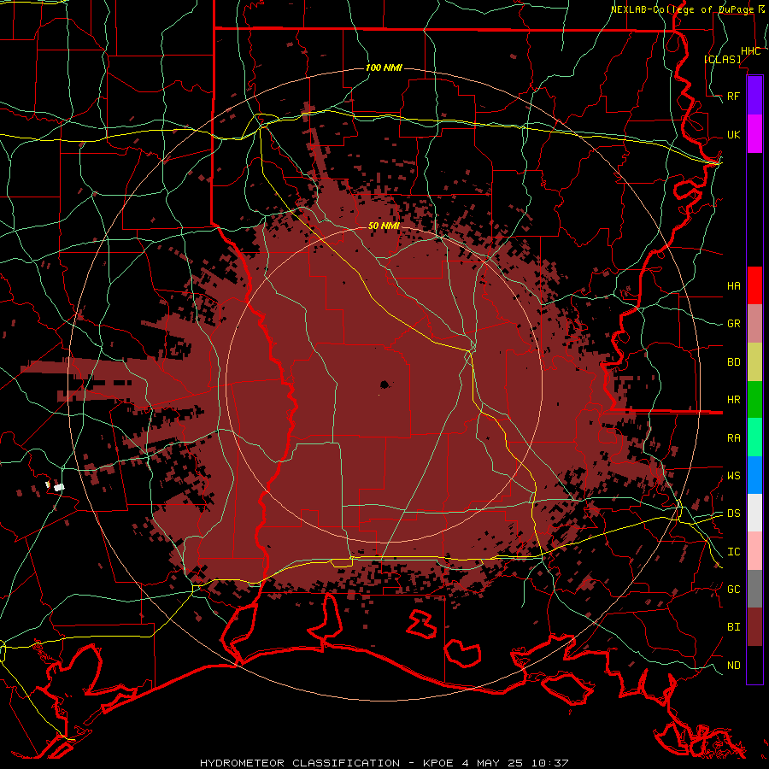This screenshot has width=769, height=769.
Task: Click the '50 NMI' range ring label
Action: [384, 226]
